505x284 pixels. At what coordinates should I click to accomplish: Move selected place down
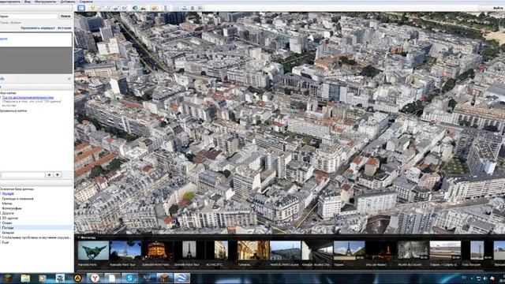pyautogui.click(x=58, y=175)
